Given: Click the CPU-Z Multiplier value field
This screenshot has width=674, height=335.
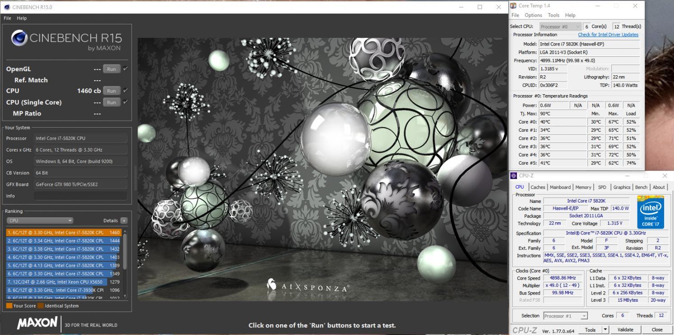Looking at the screenshot, I should (x=562, y=285).
